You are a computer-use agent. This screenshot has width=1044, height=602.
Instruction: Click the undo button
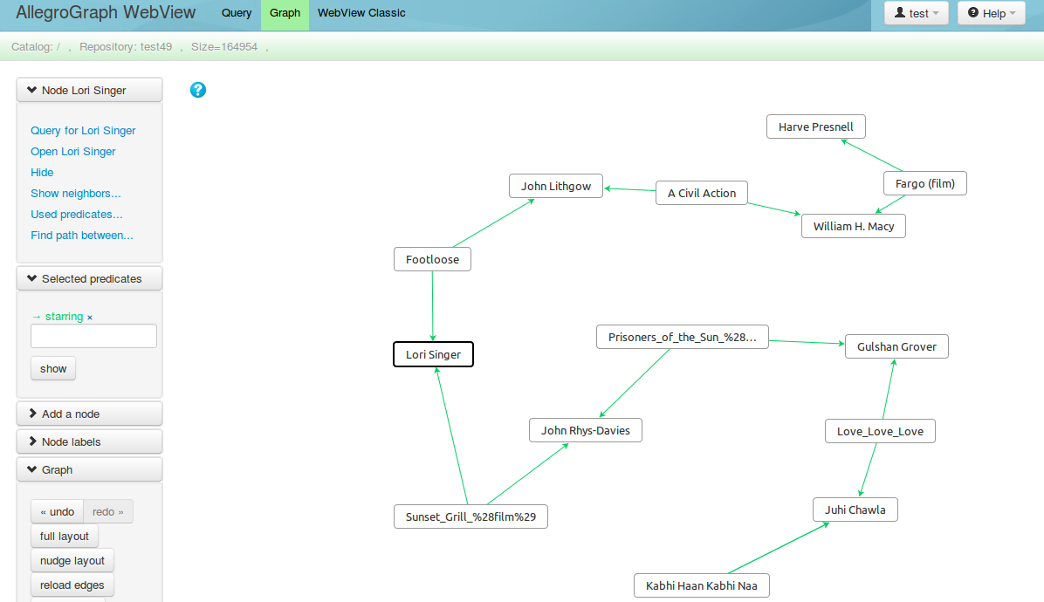(x=58, y=512)
